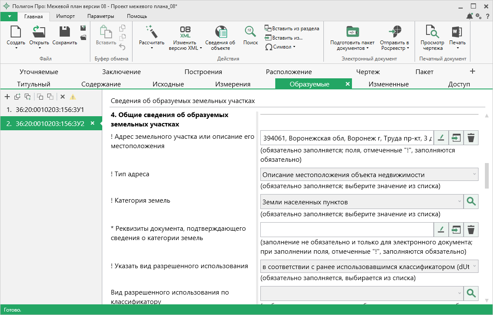Click the Create new file icon

[16, 32]
